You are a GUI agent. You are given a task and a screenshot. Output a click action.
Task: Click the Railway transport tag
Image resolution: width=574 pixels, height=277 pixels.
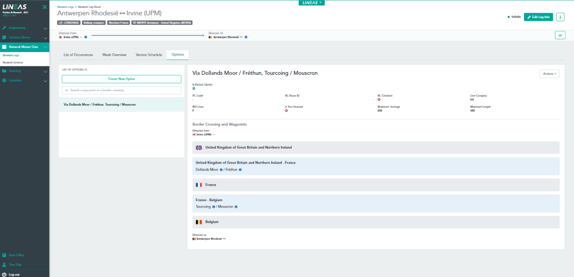point(94,23)
